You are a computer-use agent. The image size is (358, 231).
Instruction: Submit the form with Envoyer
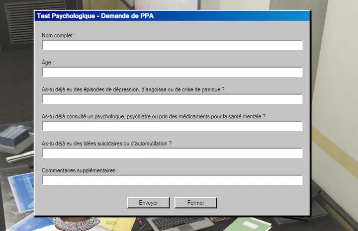pos(148,203)
